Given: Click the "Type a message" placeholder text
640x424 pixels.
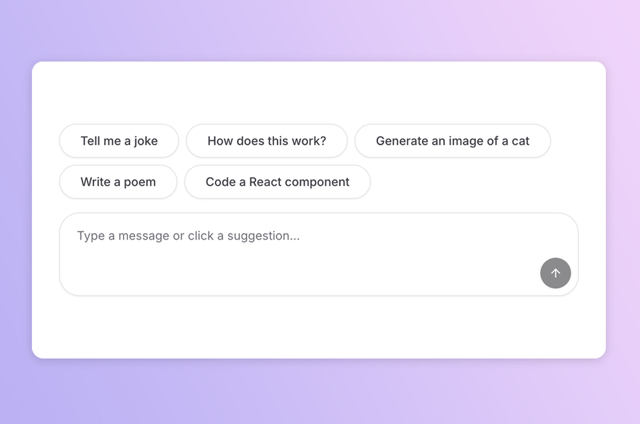Looking at the screenshot, I should tap(189, 236).
